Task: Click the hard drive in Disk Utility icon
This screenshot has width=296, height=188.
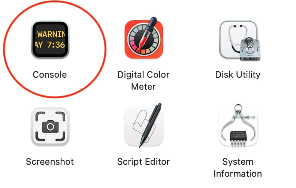Action: coord(250,50)
